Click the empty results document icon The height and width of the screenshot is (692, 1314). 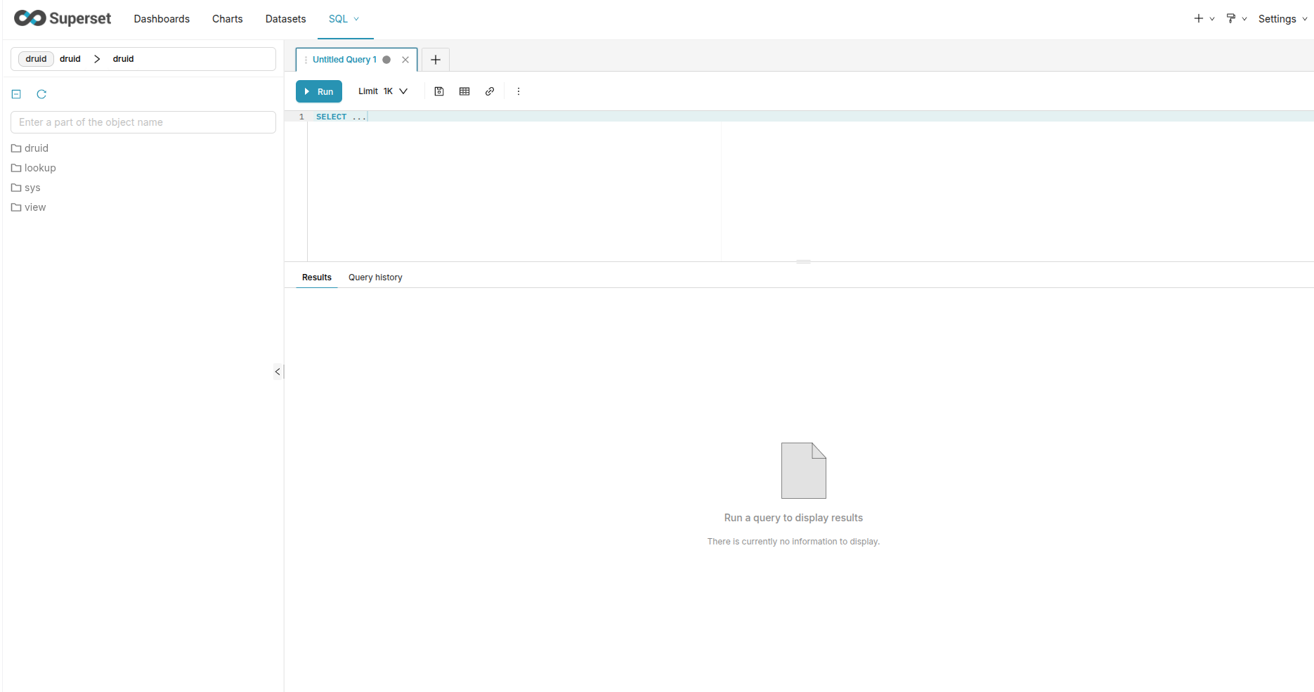click(804, 471)
